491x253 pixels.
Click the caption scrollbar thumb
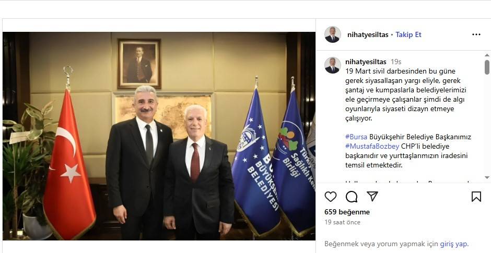tap(487, 67)
